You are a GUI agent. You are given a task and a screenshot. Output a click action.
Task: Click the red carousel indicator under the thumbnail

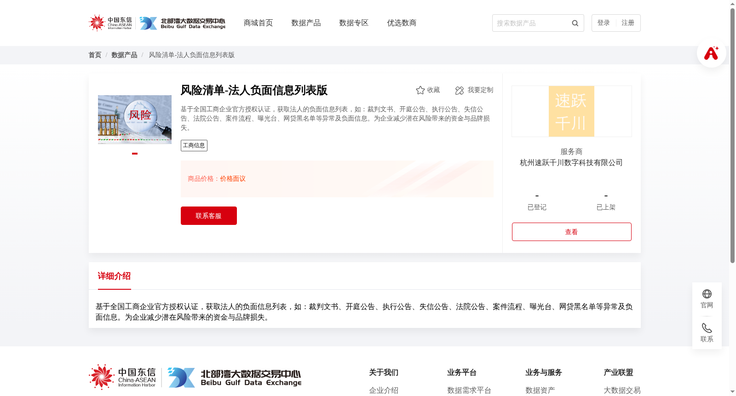[135, 154]
